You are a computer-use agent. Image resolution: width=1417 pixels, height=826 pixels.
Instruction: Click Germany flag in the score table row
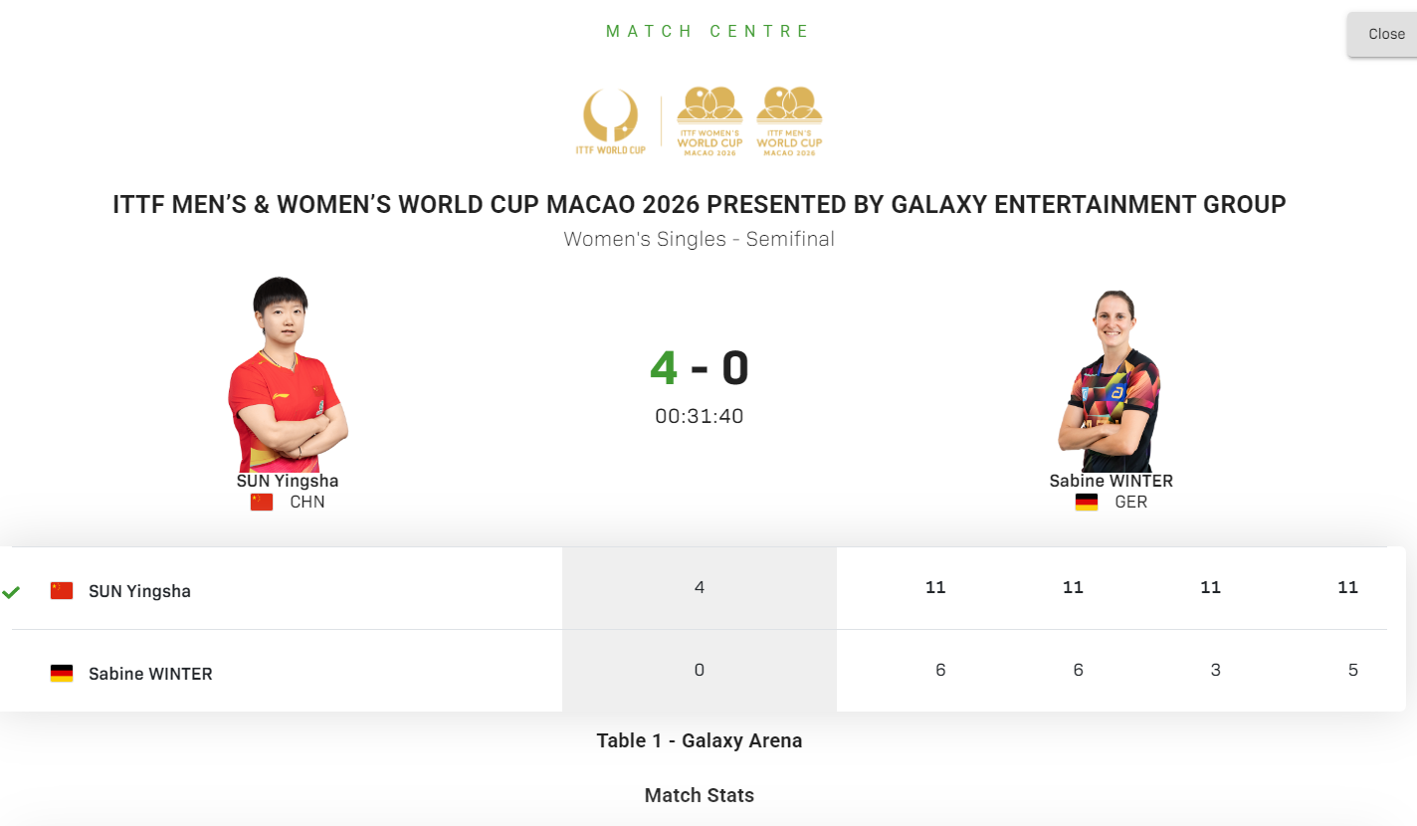click(x=62, y=674)
